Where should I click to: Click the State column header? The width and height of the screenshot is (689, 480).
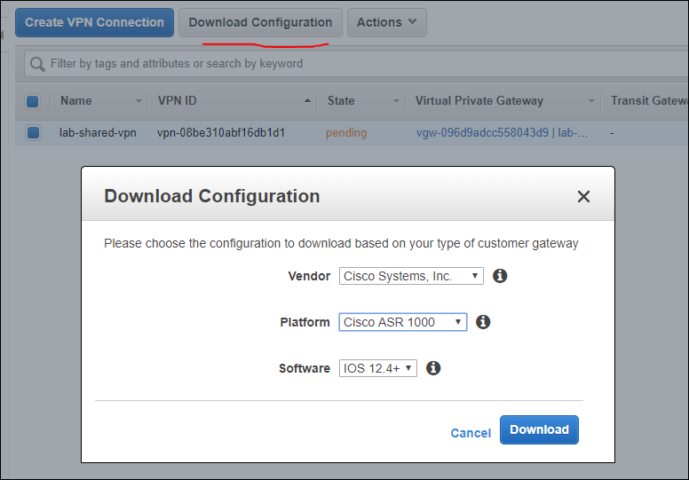(x=341, y=100)
